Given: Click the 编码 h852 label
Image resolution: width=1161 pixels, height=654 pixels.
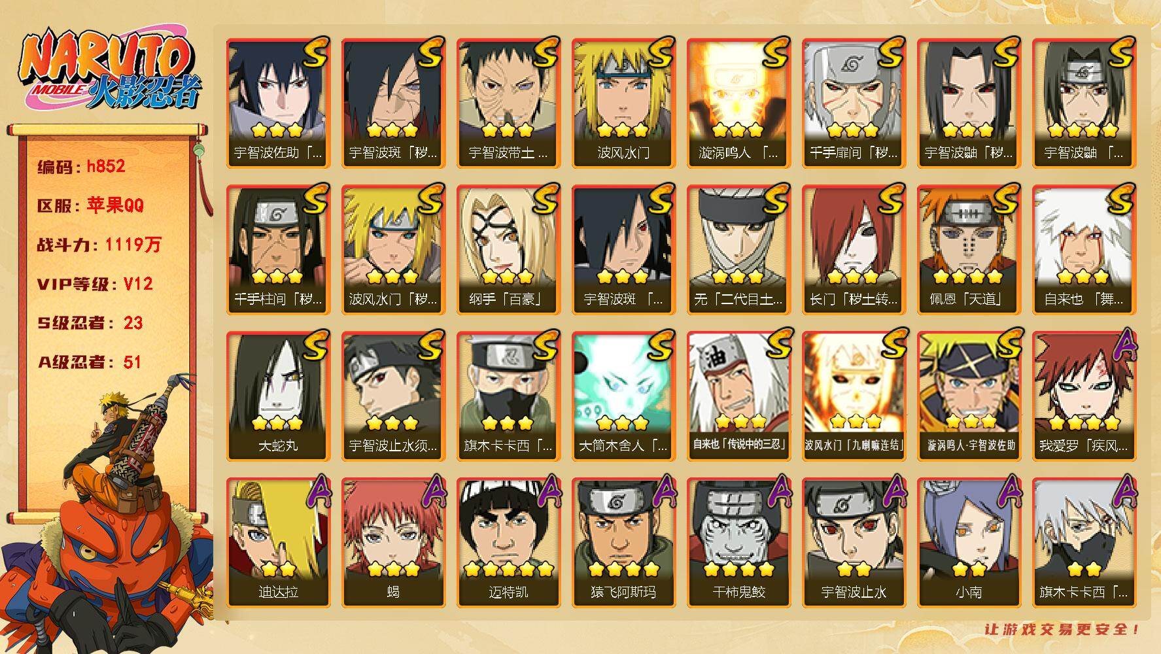Looking at the screenshot, I should (x=82, y=167).
